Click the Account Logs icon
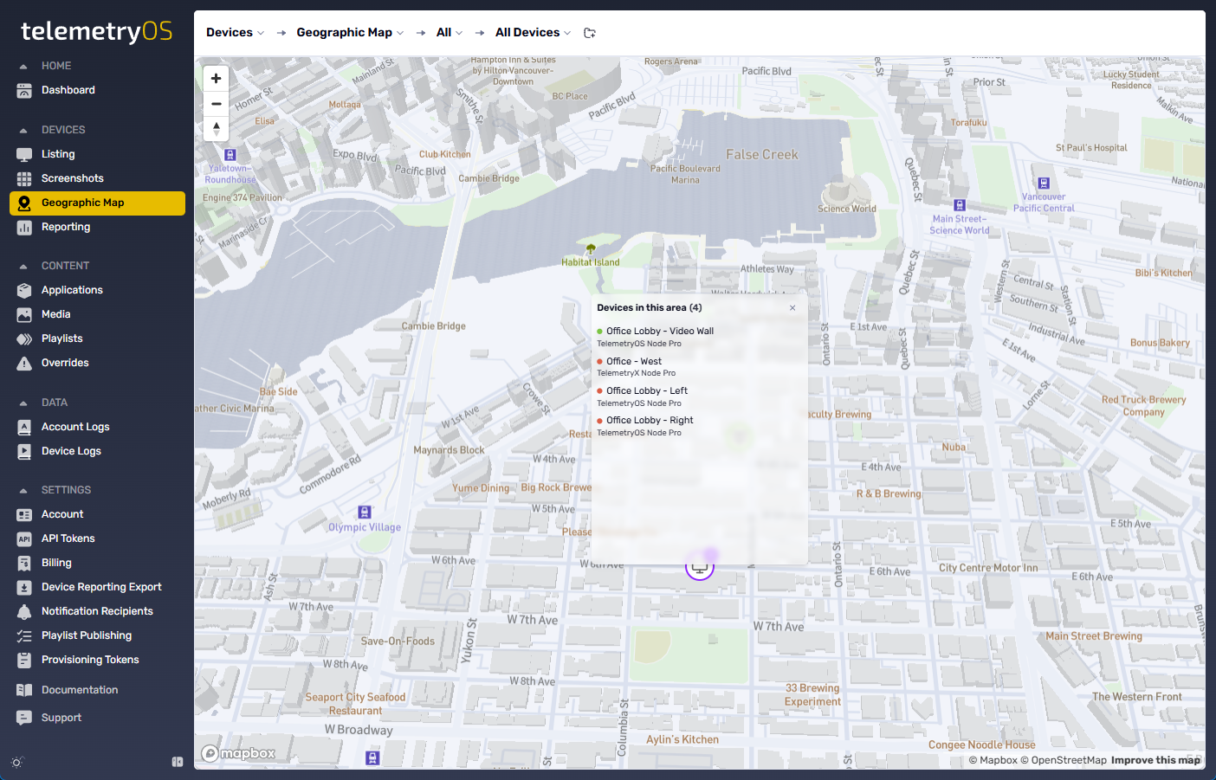Screen dimensions: 1216x780 click(x=24, y=427)
